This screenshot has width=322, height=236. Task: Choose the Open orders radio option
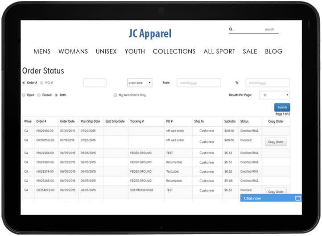click(x=24, y=95)
